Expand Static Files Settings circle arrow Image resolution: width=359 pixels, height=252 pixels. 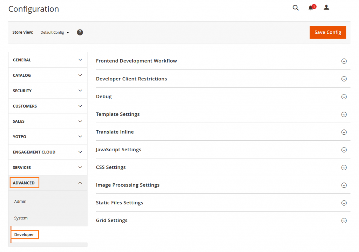click(x=344, y=203)
